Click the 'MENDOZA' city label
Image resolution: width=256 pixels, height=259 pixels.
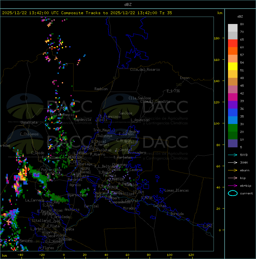click(75, 157)
